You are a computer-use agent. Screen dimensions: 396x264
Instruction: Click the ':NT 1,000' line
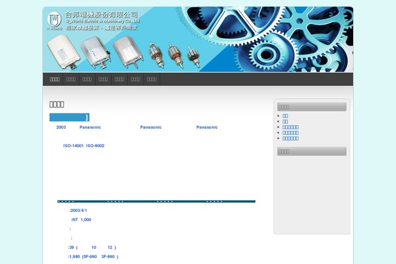coord(81,220)
